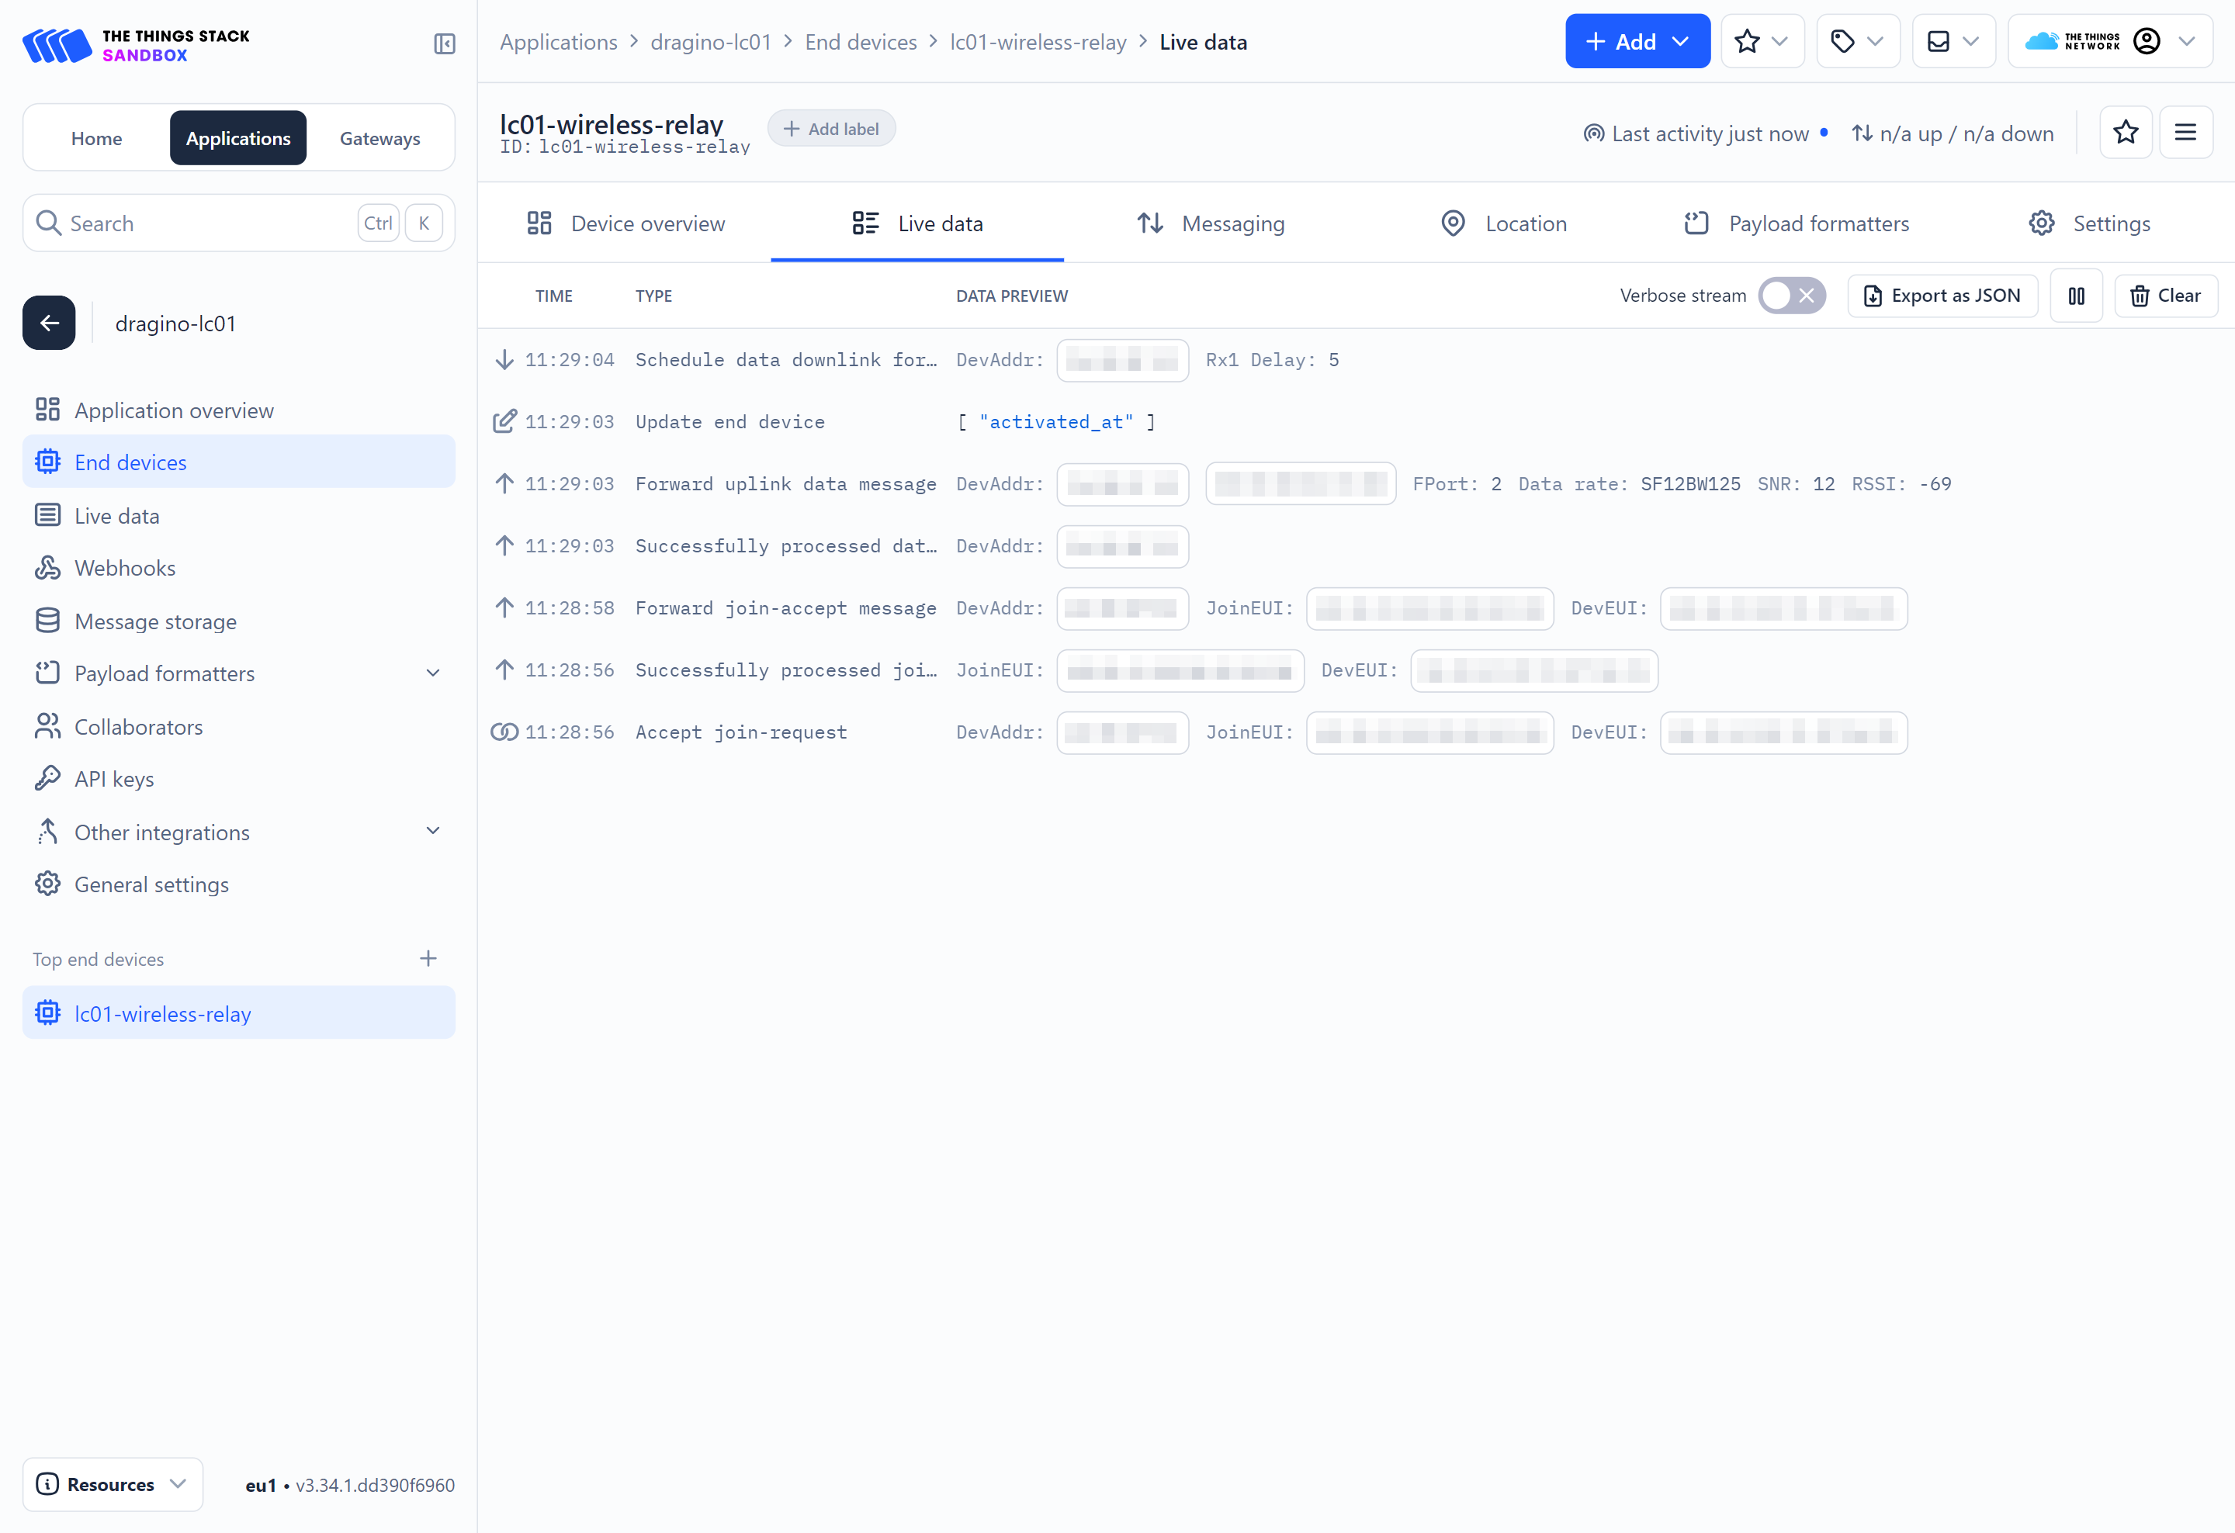Open Webhooks in the sidebar

coord(125,568)
